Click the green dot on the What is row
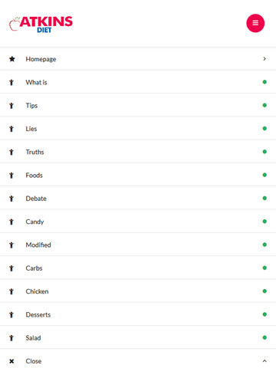Screen dimensions: 276x368 tap(264, 82)
